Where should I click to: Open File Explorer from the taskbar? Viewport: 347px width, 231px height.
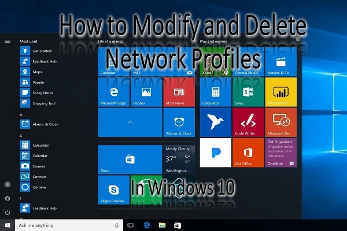tap(162, 225)
